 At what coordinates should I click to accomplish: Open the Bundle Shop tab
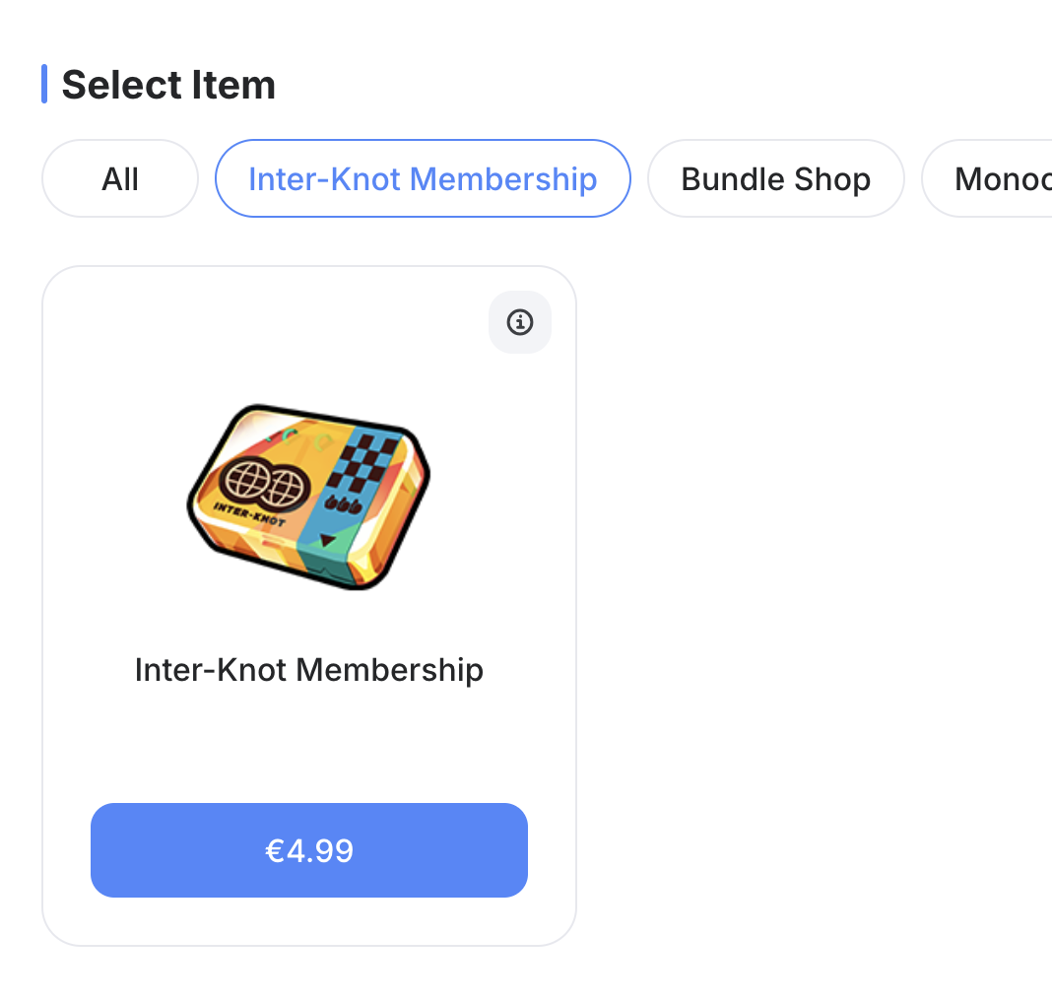[775, 178]
